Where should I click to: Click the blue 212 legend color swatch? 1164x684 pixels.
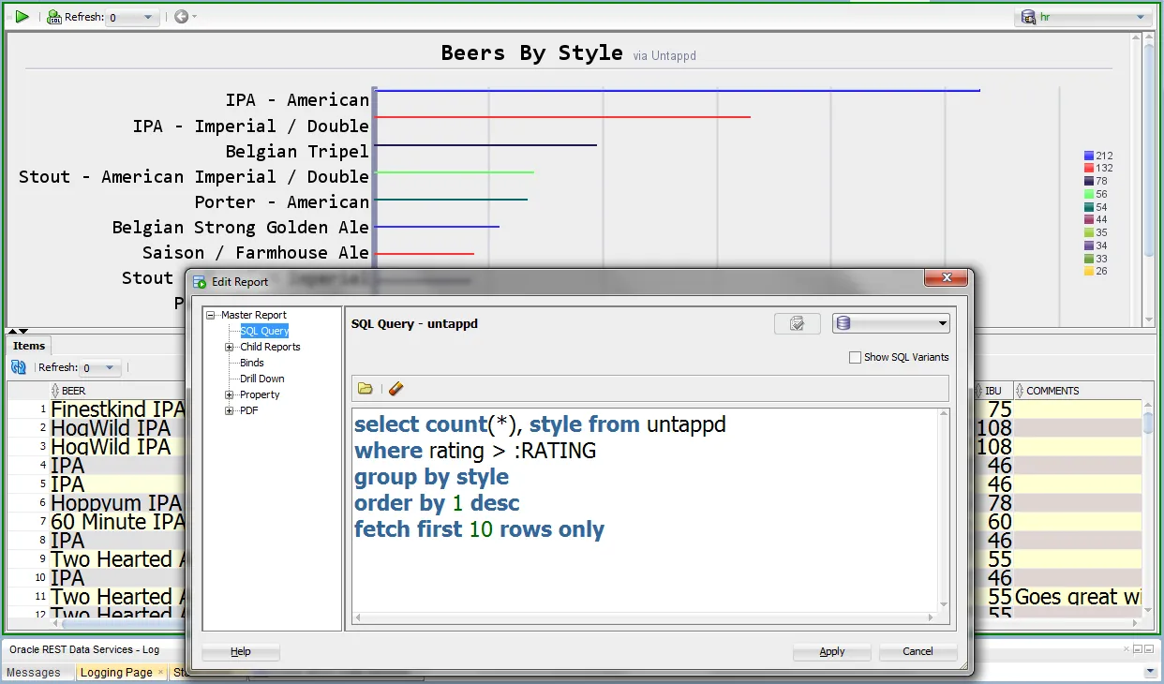(1089, 156)
